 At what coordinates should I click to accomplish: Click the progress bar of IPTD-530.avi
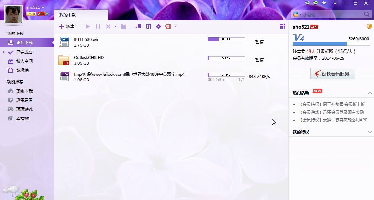point(226,39)
